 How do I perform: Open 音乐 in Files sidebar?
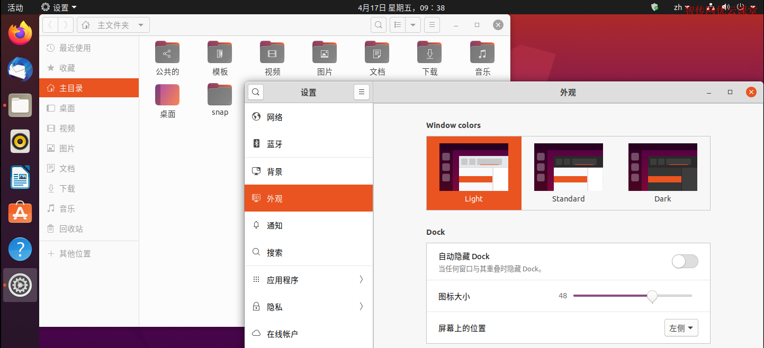[89, 208]
